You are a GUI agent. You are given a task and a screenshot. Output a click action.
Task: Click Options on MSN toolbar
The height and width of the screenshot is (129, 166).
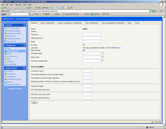coord(56,14)
